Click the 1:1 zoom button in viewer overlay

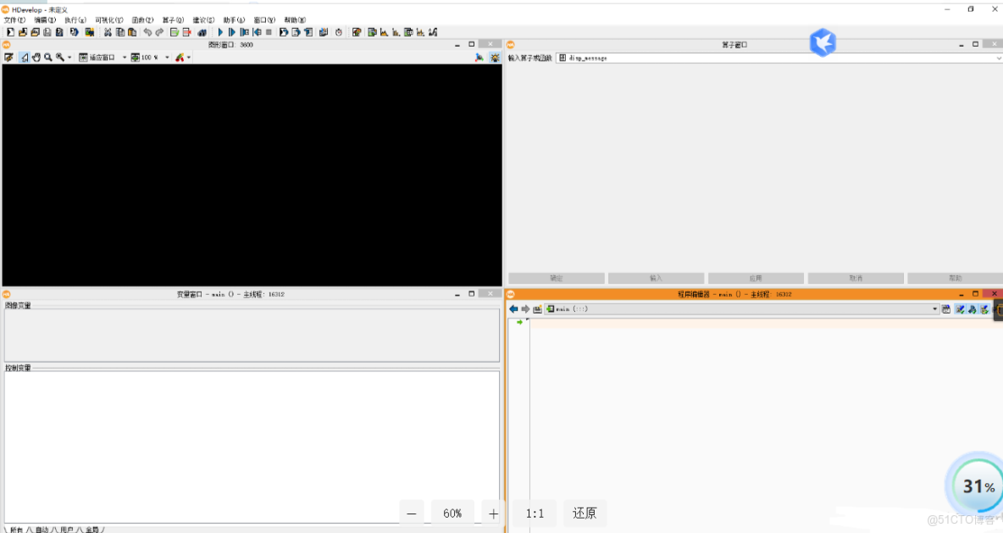click(x=535, y=514)
